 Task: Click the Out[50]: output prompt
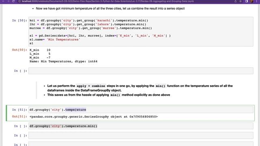(x=19, y=50)
